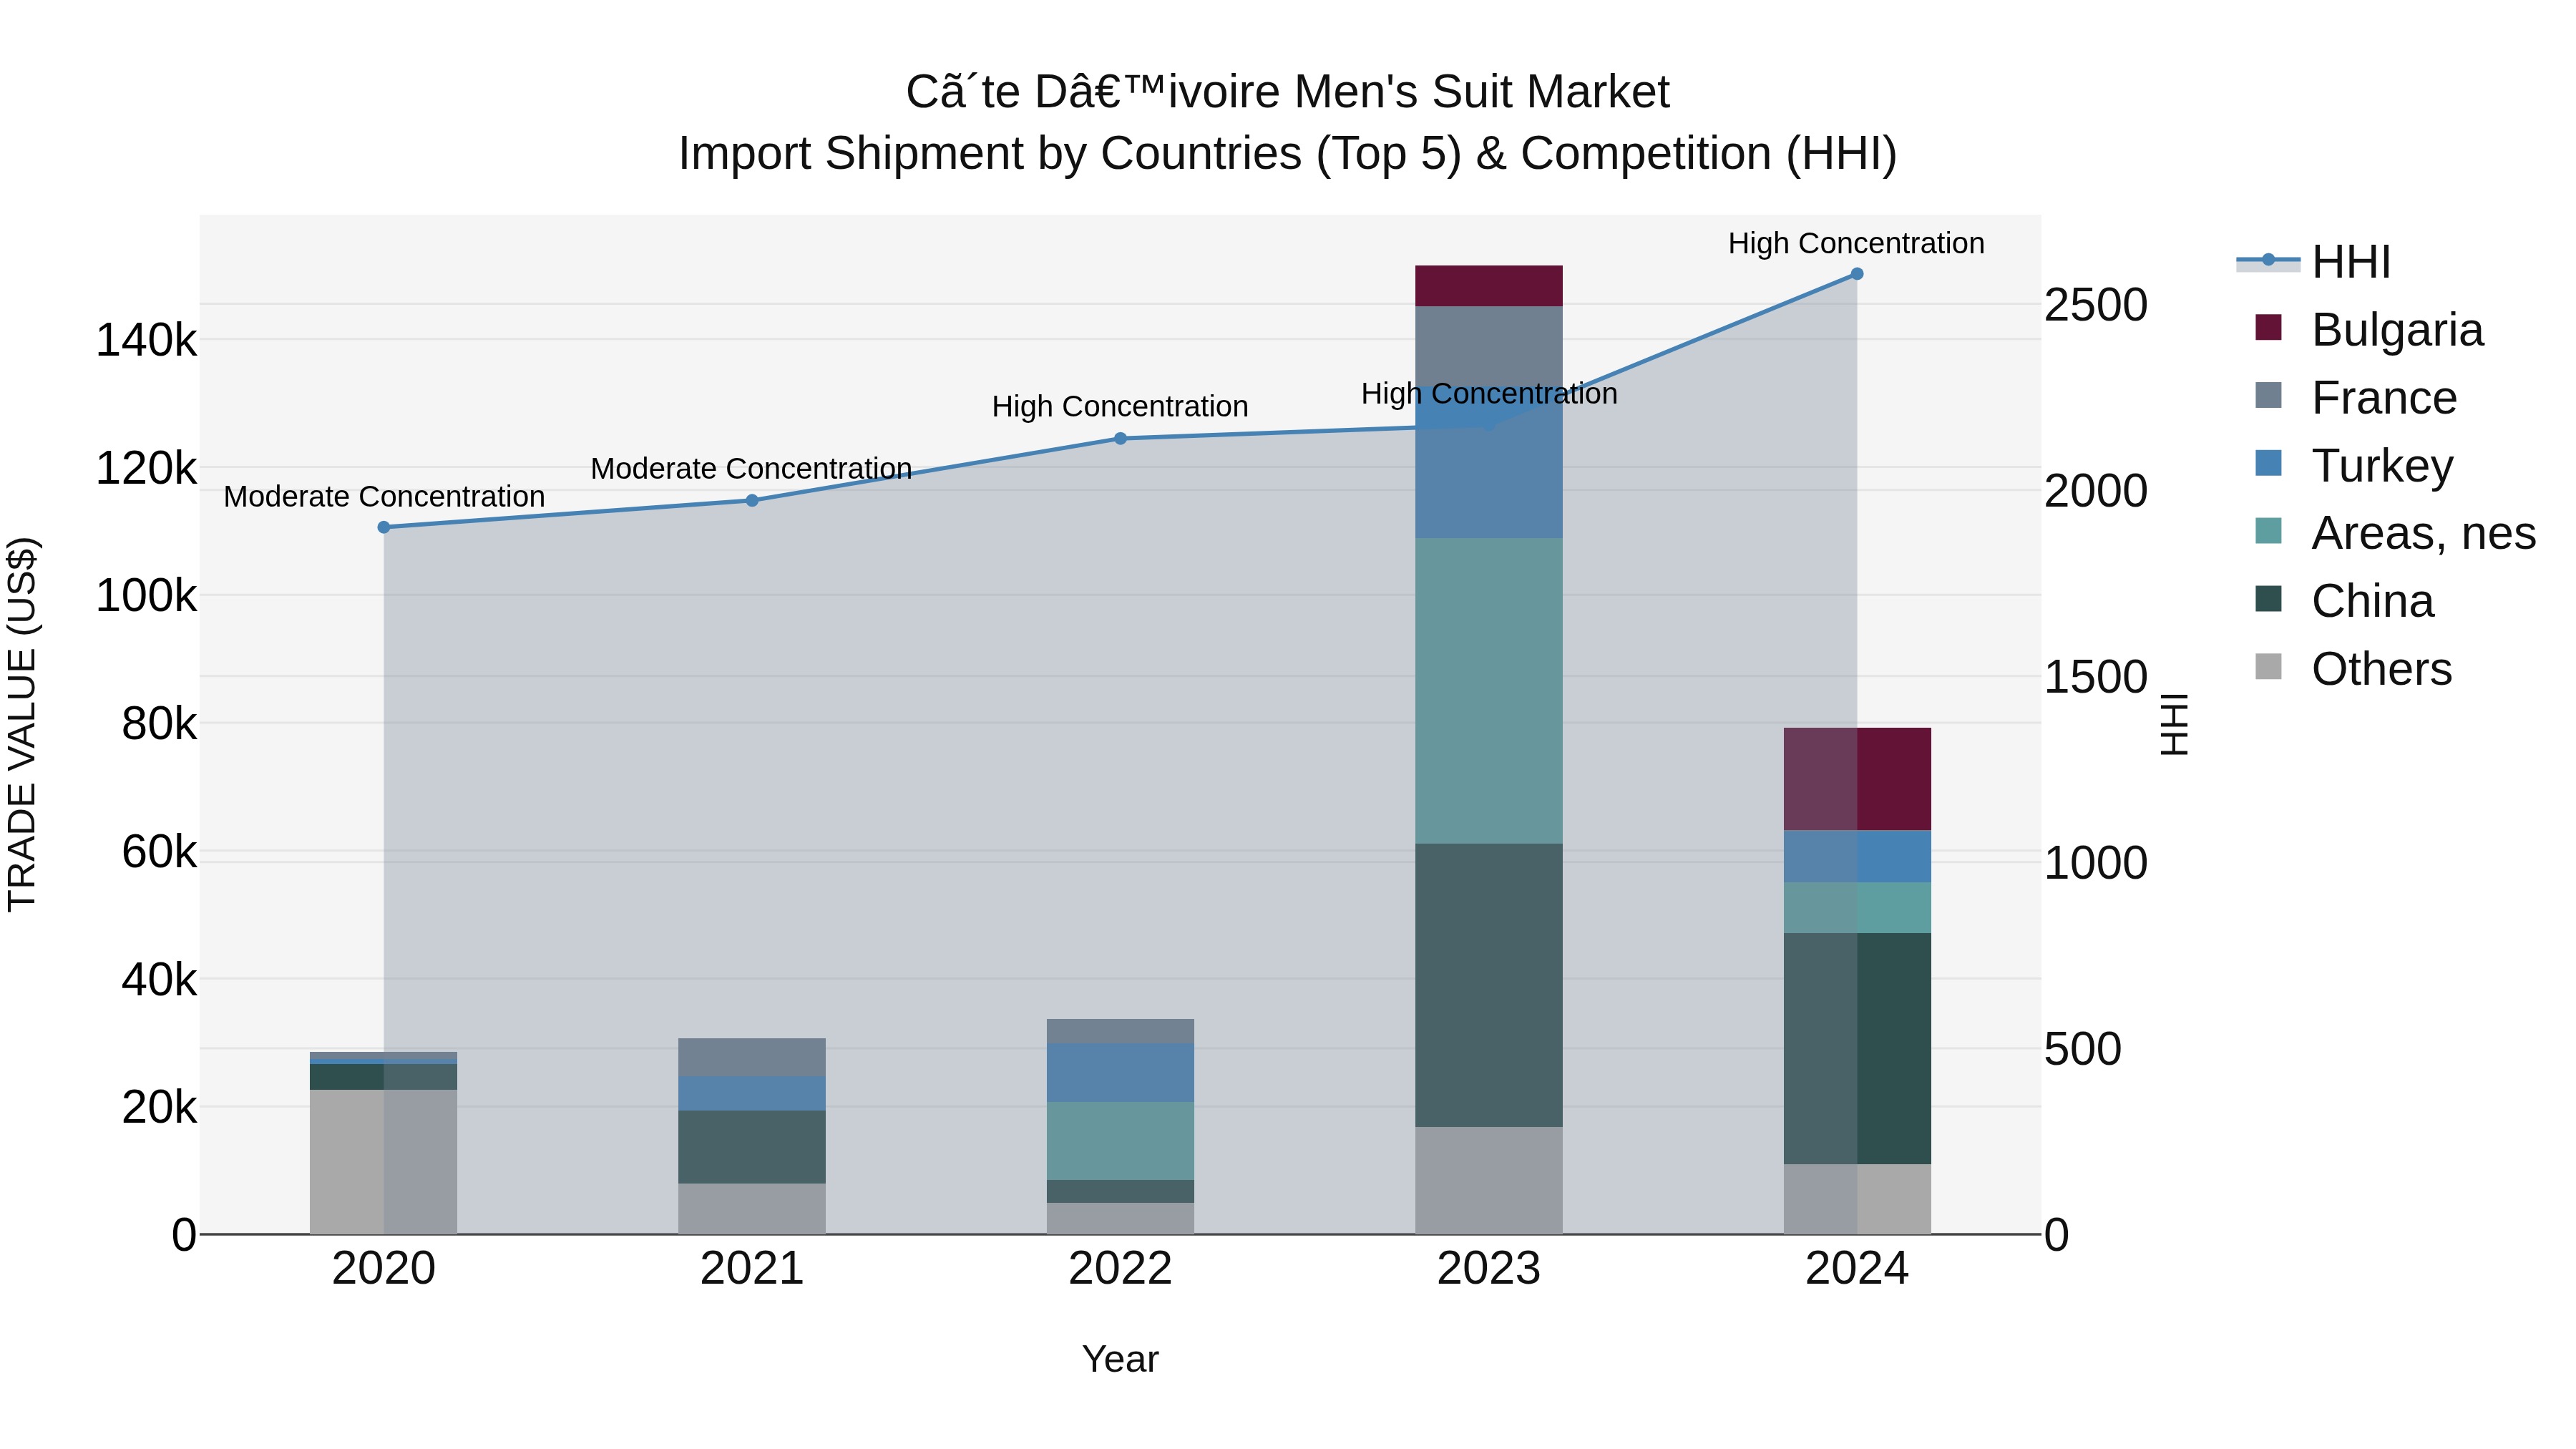Click the China segment of 2023 bar
The height and width of the screenshot is (1449, 2576).
point(1488,985)
